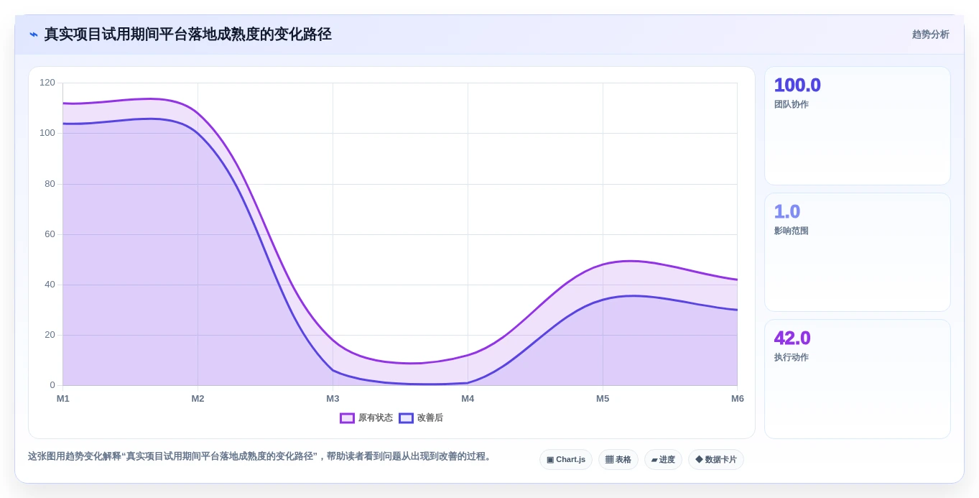This screenshot has height=498, width=979.
Task: Select the 数据卡片 tag
Action: point(716,460)
